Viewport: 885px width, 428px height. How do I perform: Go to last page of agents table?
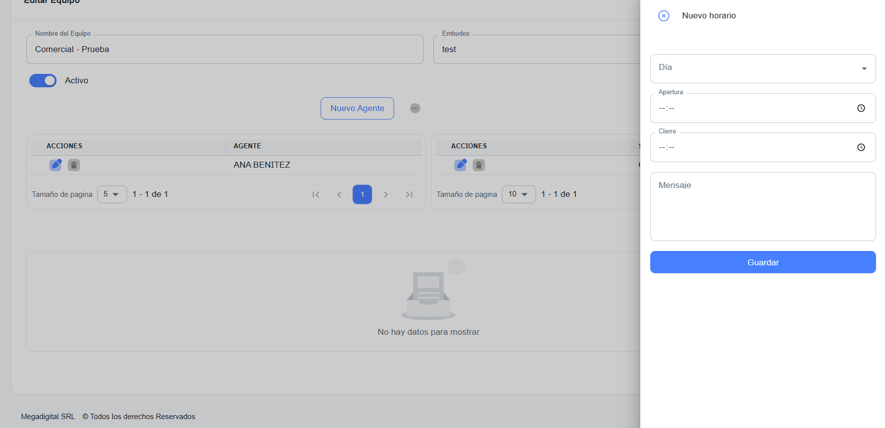[409, 194]
